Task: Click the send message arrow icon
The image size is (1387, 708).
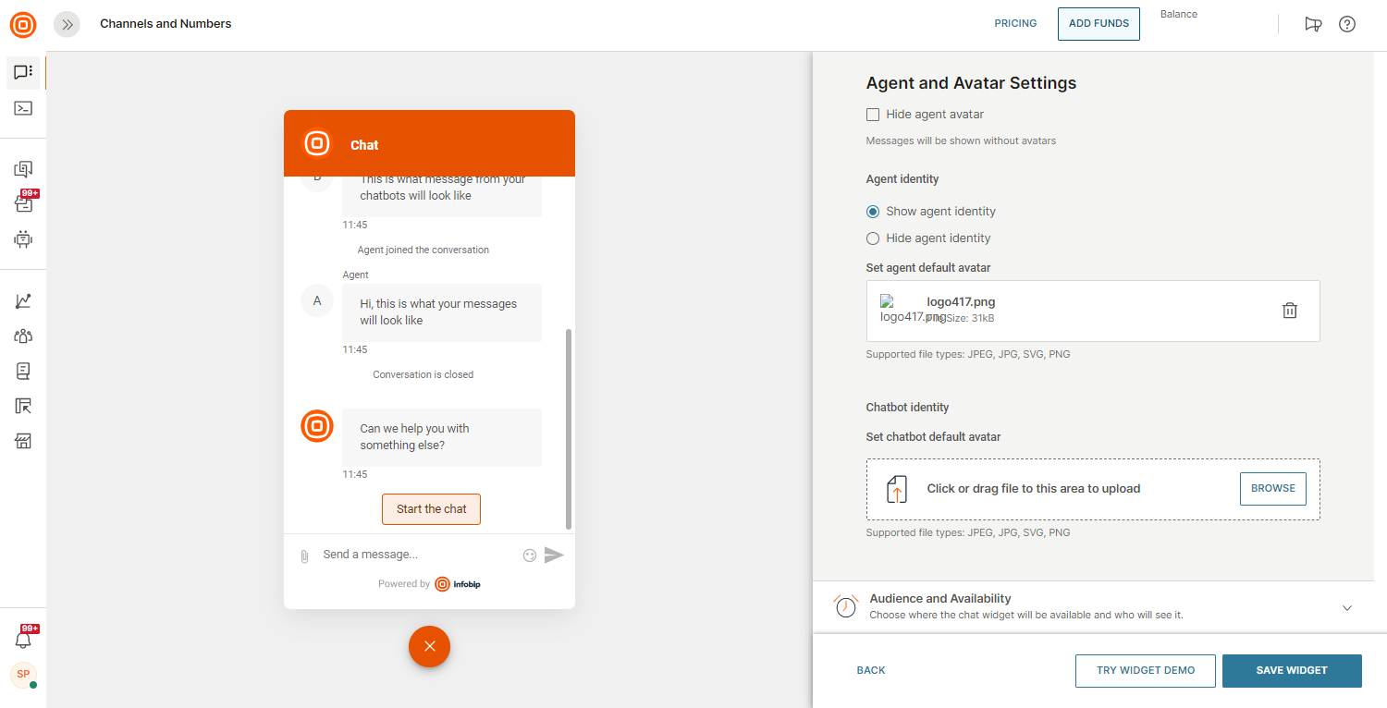Action: pos(554,555)
